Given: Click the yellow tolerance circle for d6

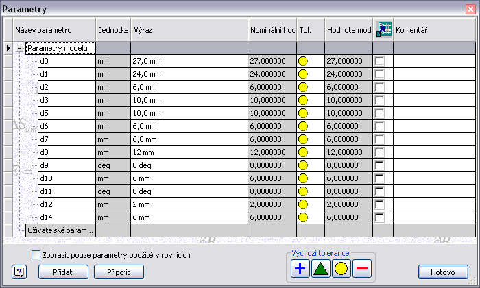Looking at the screenshot, I should (303, 126).
